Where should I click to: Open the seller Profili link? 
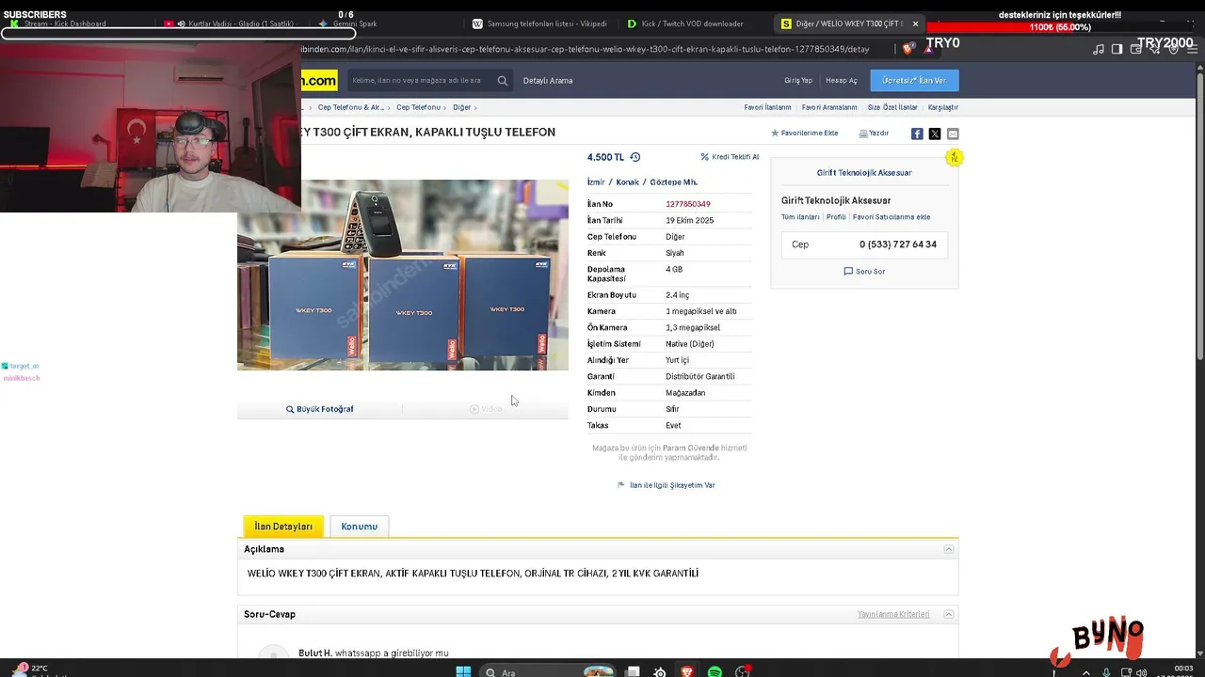click(836, 217)
